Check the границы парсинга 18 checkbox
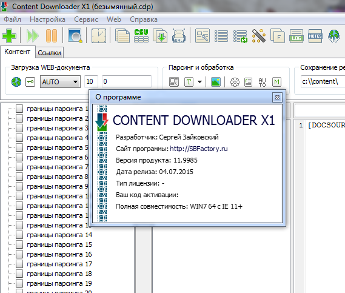The width and height of the screenshot is (345, 293). [x=19, y=274]
